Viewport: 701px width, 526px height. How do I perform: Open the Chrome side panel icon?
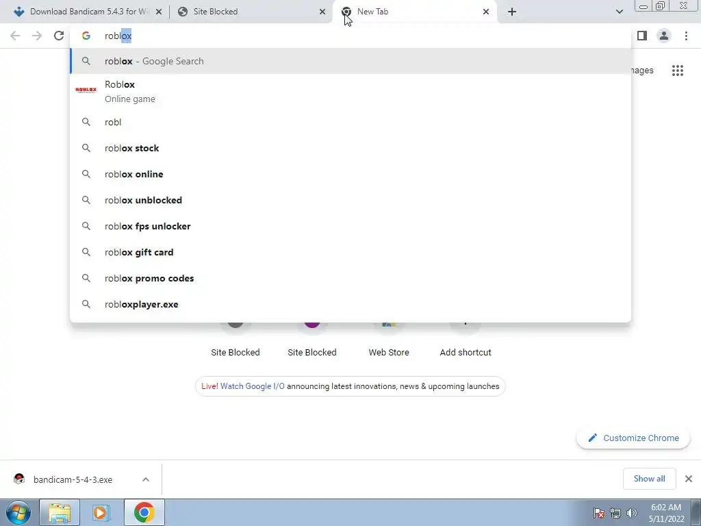642,36
